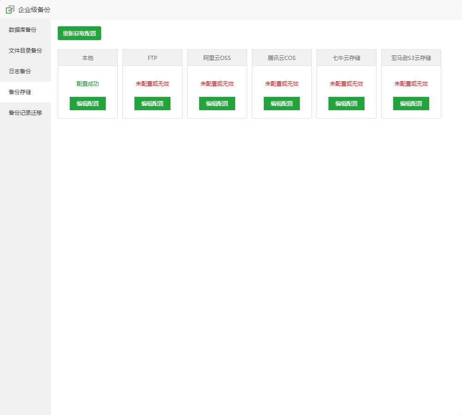
Task: Click 未配置或无效 status under 七牛云存储
Action: (x=346, y=84)
